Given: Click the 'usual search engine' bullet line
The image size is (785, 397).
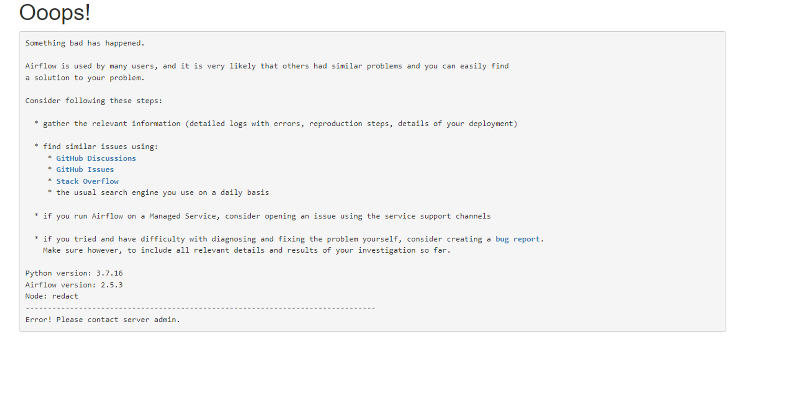Looking at the screenshot, I should point(158,193).
